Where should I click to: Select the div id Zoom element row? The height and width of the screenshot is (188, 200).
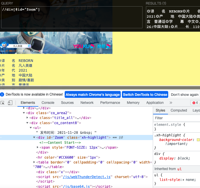click(x=76, y=138)
